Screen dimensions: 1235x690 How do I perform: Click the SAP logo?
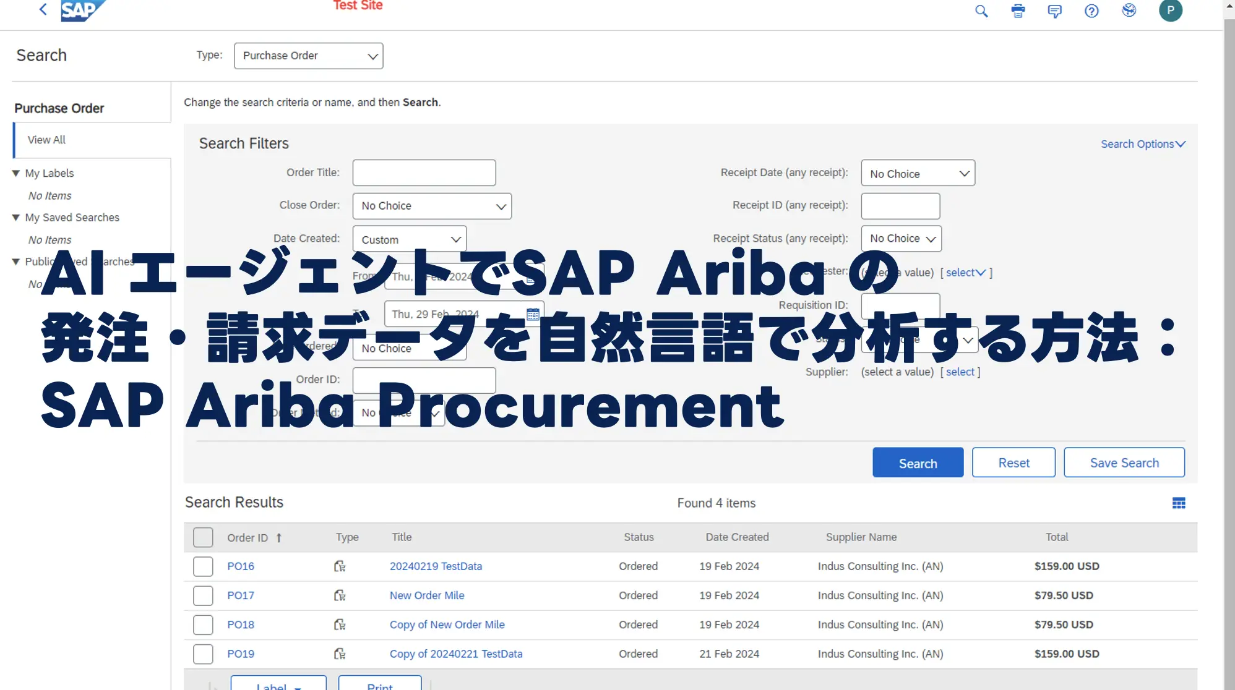click(82, 10)
